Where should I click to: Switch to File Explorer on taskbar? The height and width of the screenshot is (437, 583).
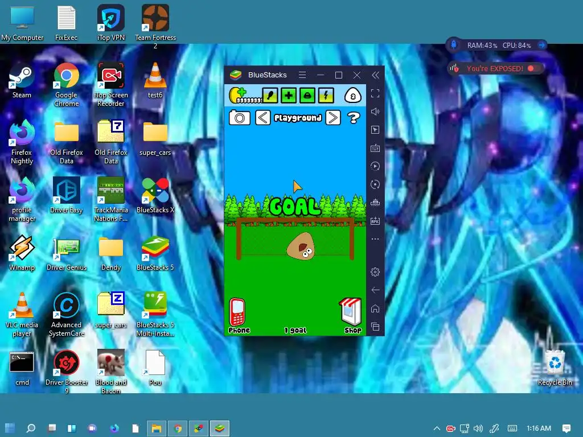(x=156, y=428)
